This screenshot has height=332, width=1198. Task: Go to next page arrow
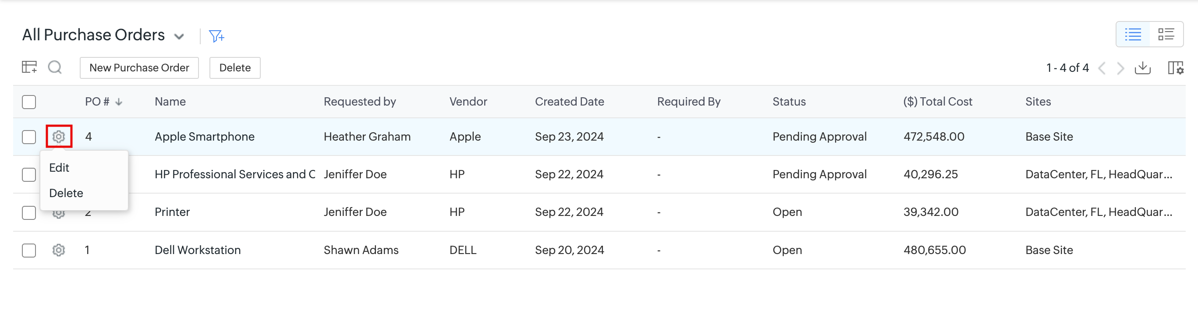[x=1121, y=68]
